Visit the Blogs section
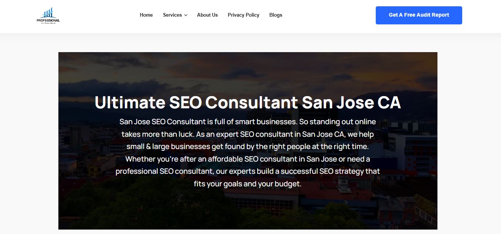This screenshot has width=501, height=234. (276, 15)
